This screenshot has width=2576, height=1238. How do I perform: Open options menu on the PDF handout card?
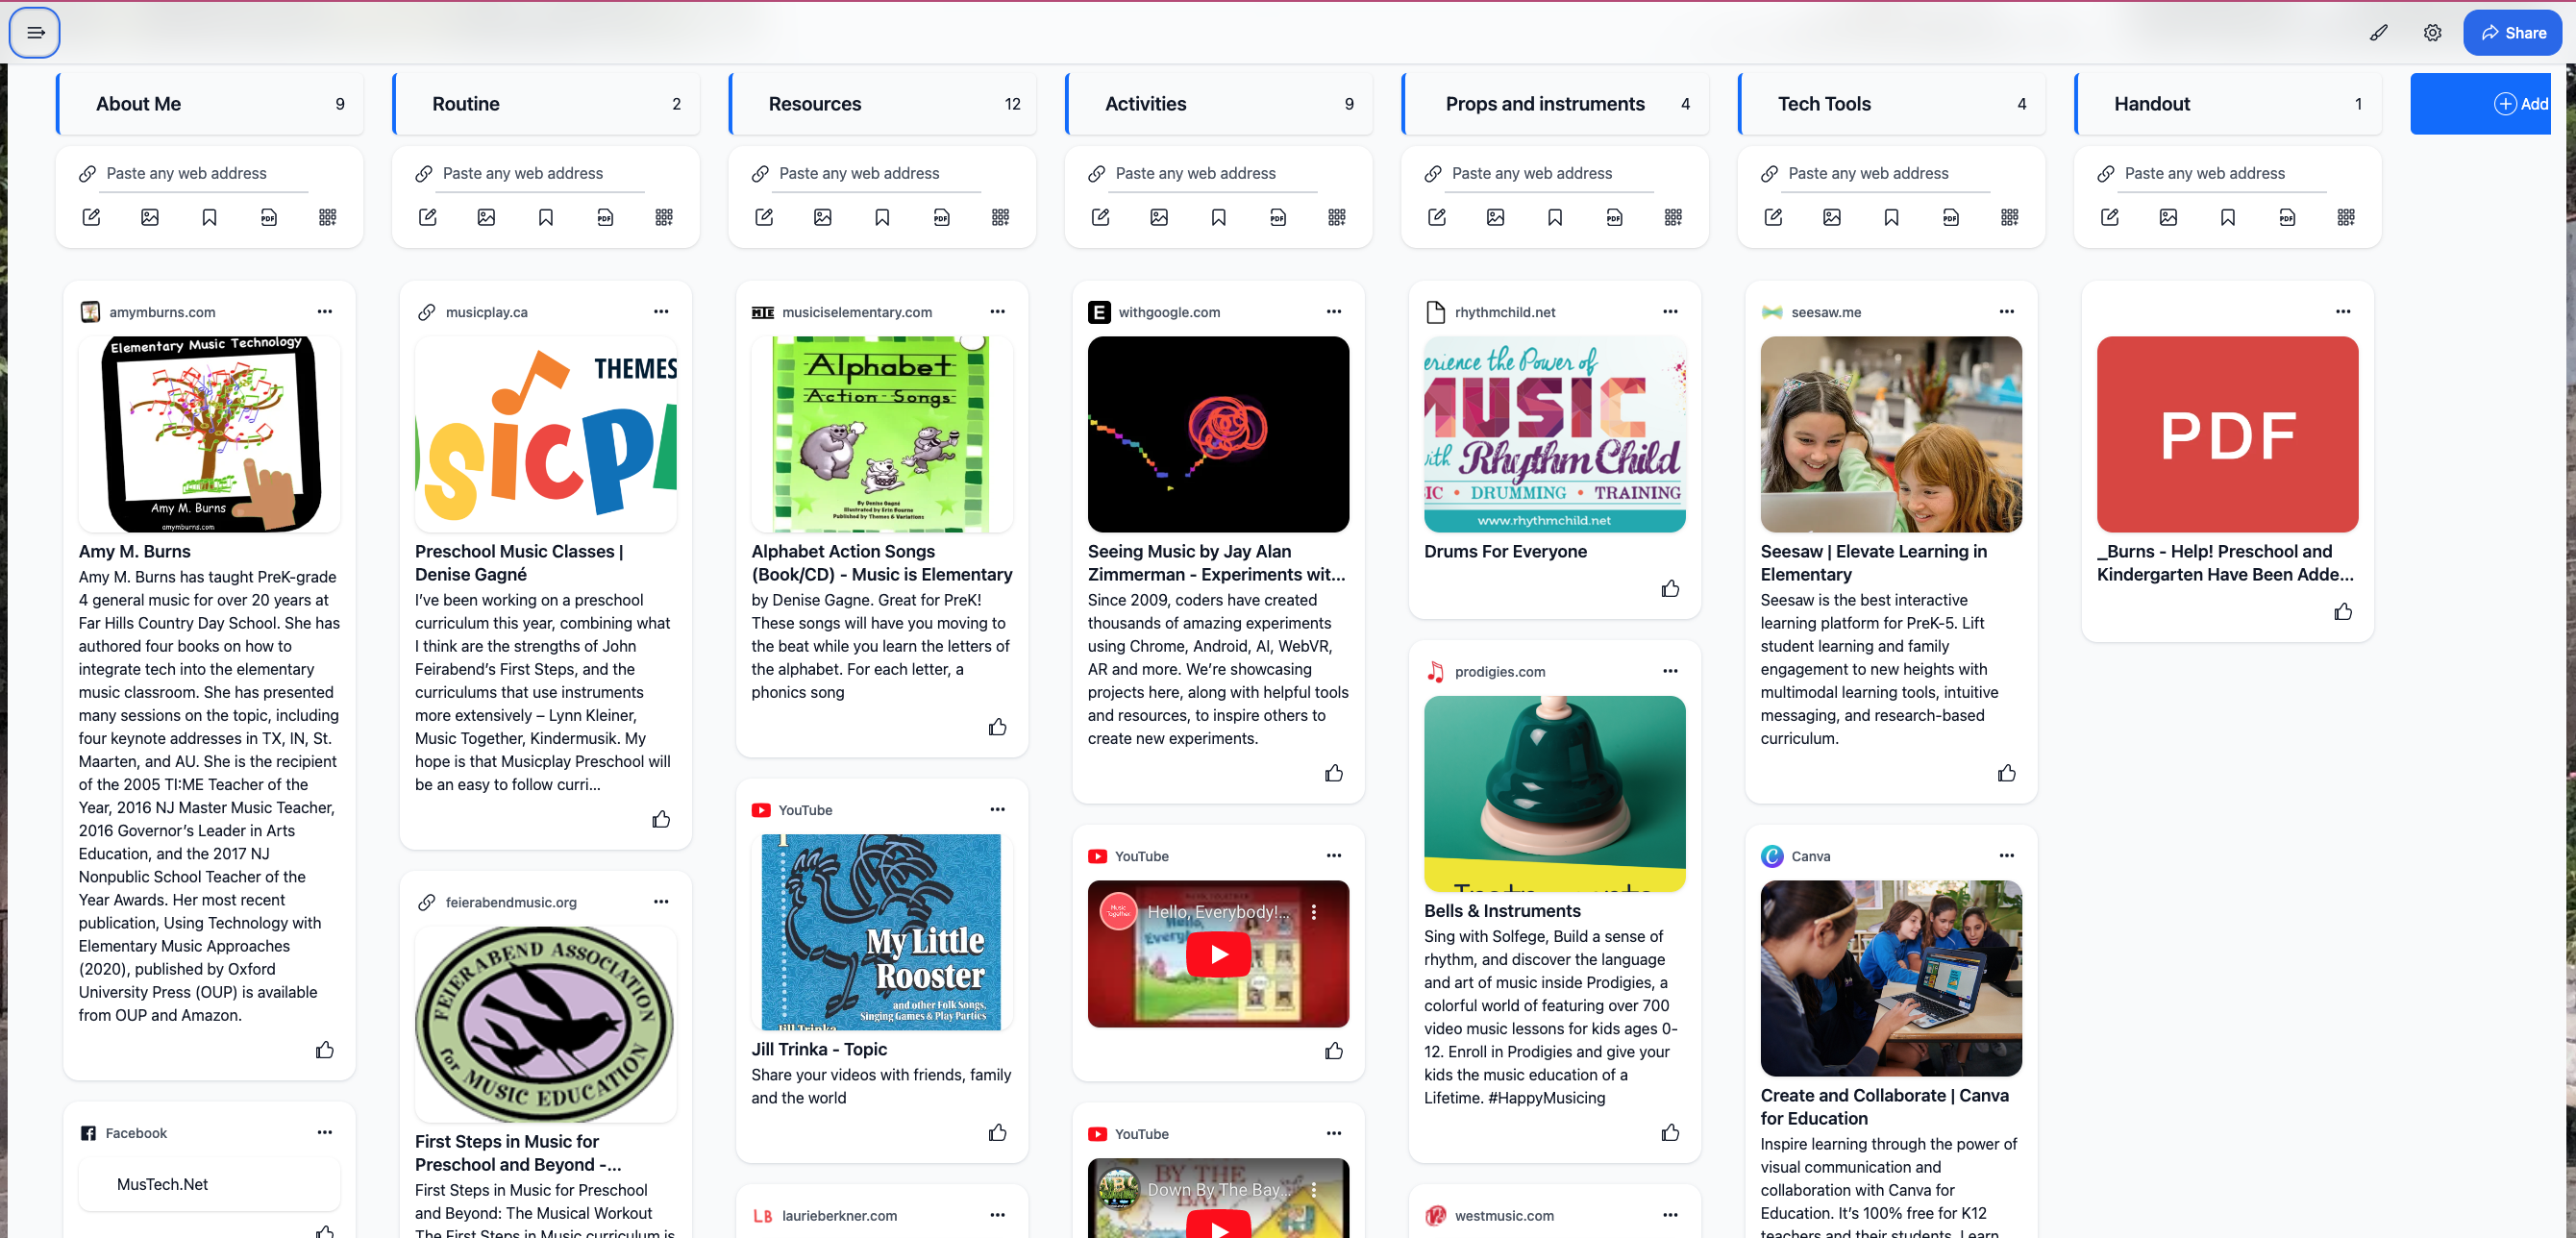tap(2343, 311)
